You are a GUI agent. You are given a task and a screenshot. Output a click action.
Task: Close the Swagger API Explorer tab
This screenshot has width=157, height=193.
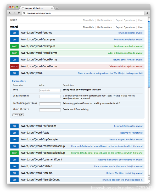tap(52, 8)
